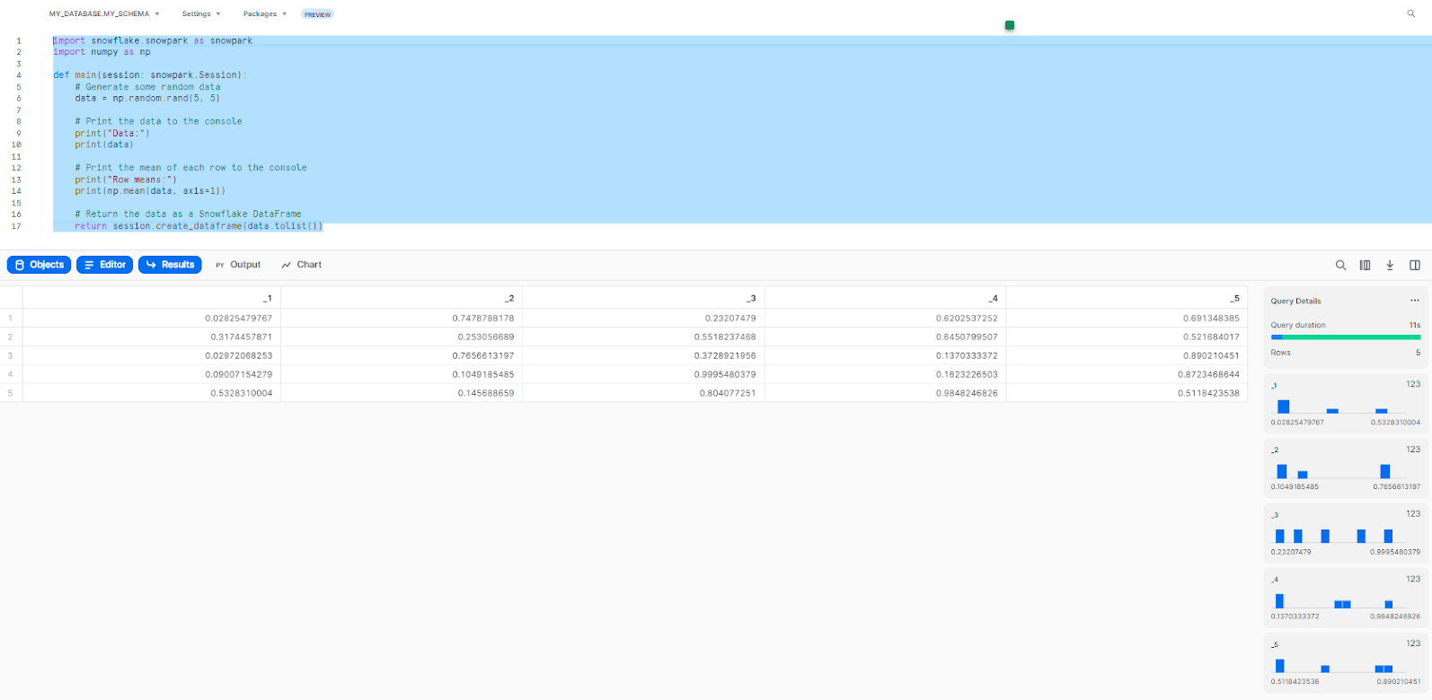
Task: Click cell value 0.6450799507
Action: click(967, 337)
